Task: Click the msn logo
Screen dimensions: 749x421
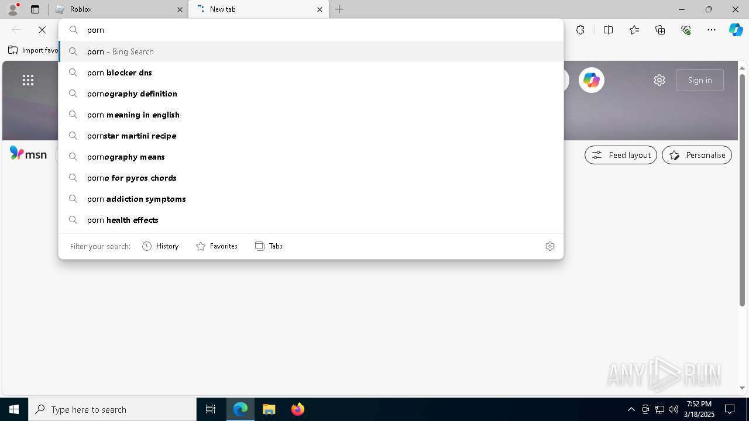Action: (28, 154)
